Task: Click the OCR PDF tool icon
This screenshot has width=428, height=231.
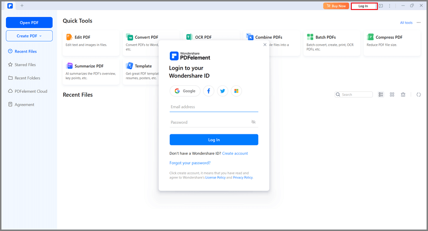Action: pos(189,37)
